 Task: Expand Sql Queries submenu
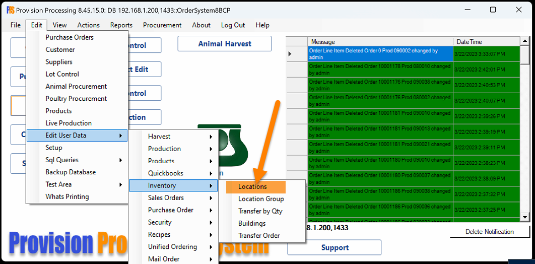77,160
